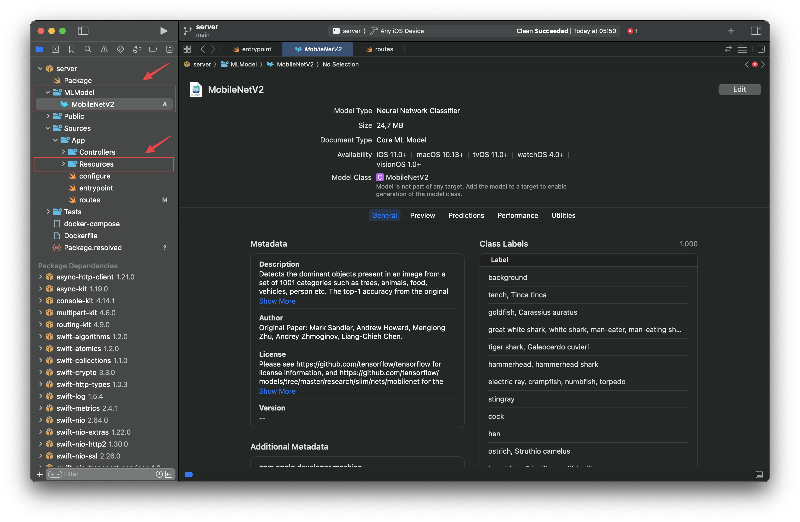Open the Bookmarks navigator icon
Screen dimensions: 800x522
click(x=72, y=49)
